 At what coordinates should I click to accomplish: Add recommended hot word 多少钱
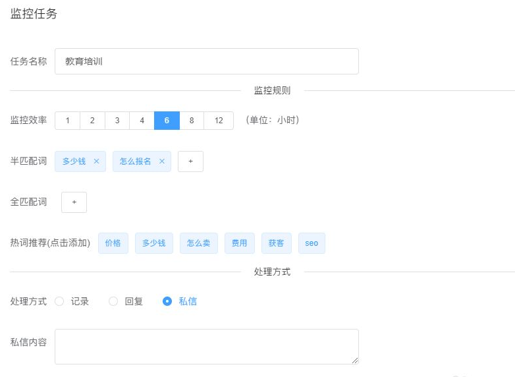point(153,243)
